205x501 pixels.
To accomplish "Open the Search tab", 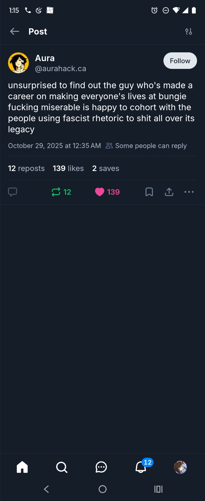I will tap(62, 467).
